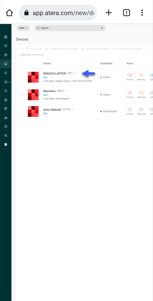This screenshot has height=301, width=153.
Task: Click the padlock icon in address bar
Action: [x=27, y=13]
